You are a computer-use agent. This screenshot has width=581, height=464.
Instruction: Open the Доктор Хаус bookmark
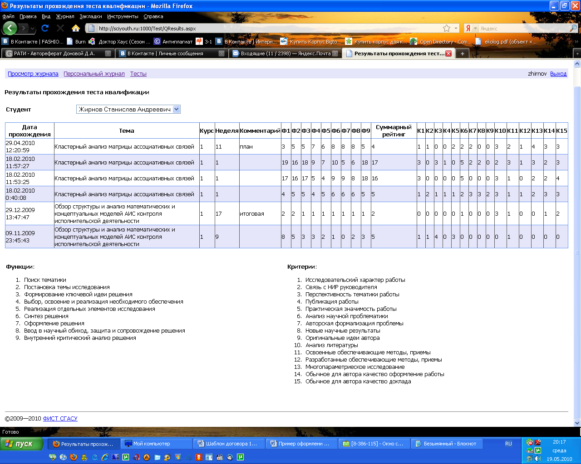(119, 41)
